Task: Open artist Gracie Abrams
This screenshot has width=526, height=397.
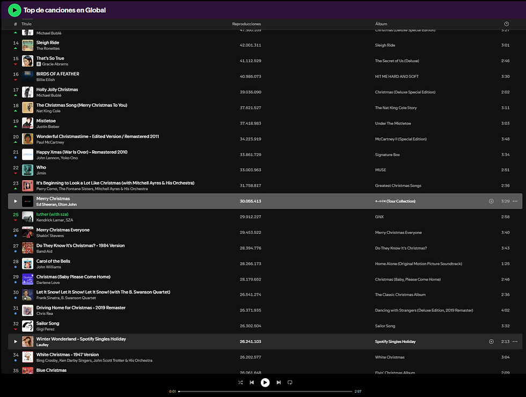Action: (x=55, y=64)
